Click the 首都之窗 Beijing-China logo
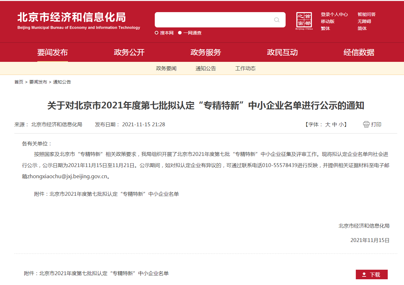The height and width of the screenshot is (285, 404). tap(304, 21)
